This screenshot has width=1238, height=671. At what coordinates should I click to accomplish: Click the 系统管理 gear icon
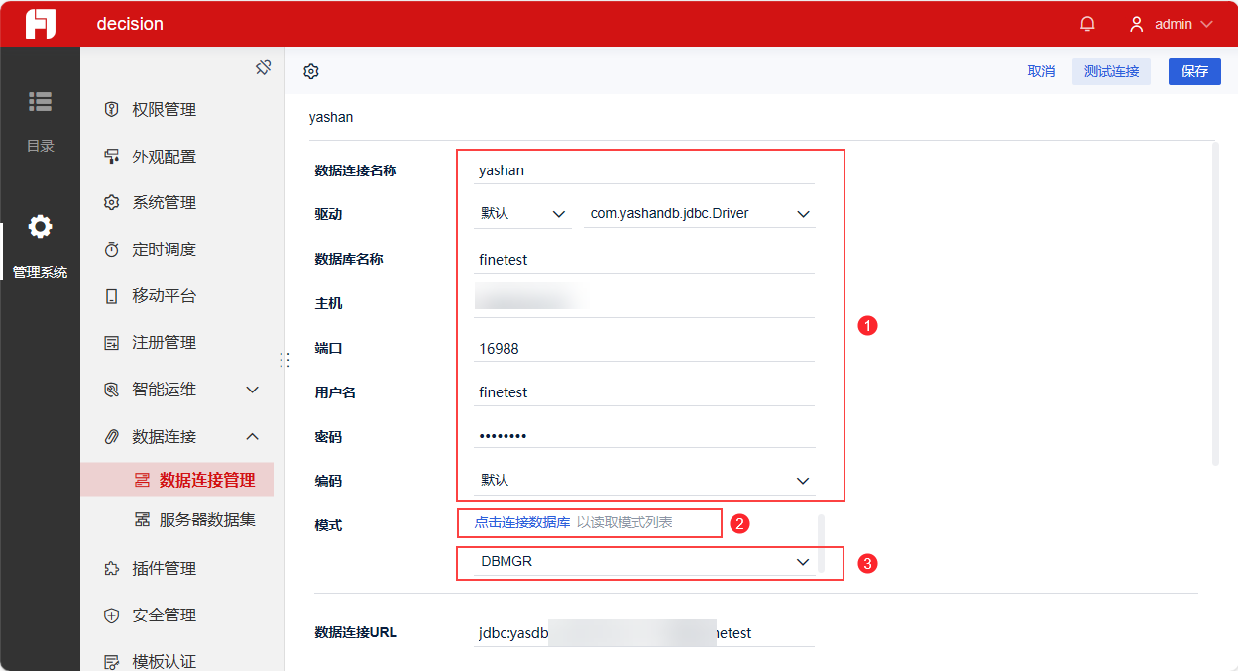point(112,202)
